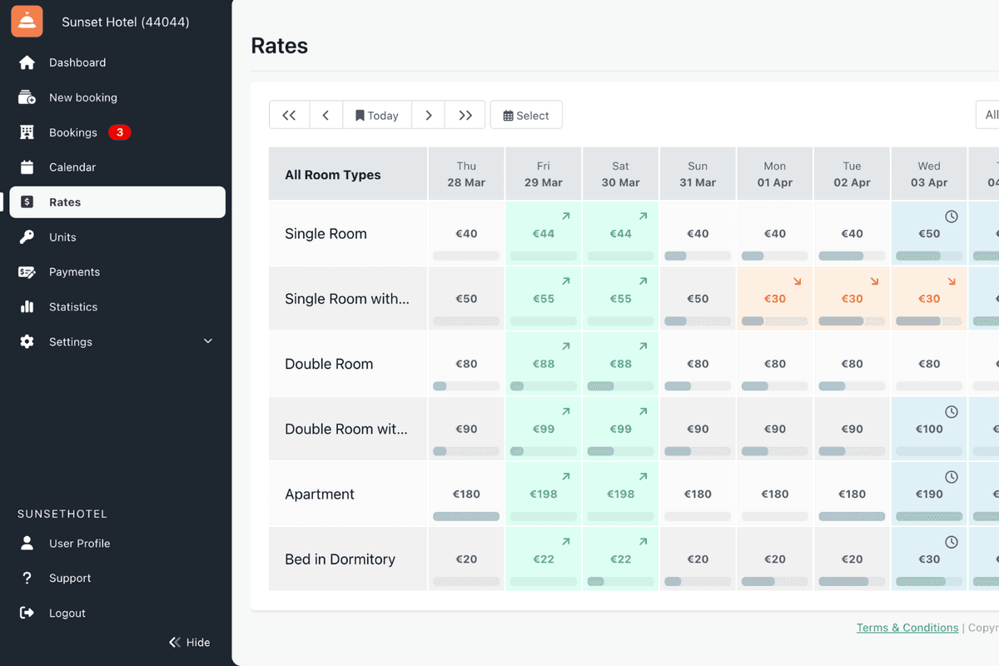The image size is (999, 666).
Task: Click the Dashboard home icon
Action: pos(27,62)
